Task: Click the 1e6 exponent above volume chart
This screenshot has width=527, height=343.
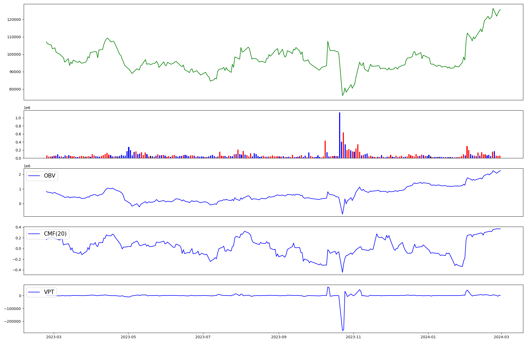Action: click(27, 108)
